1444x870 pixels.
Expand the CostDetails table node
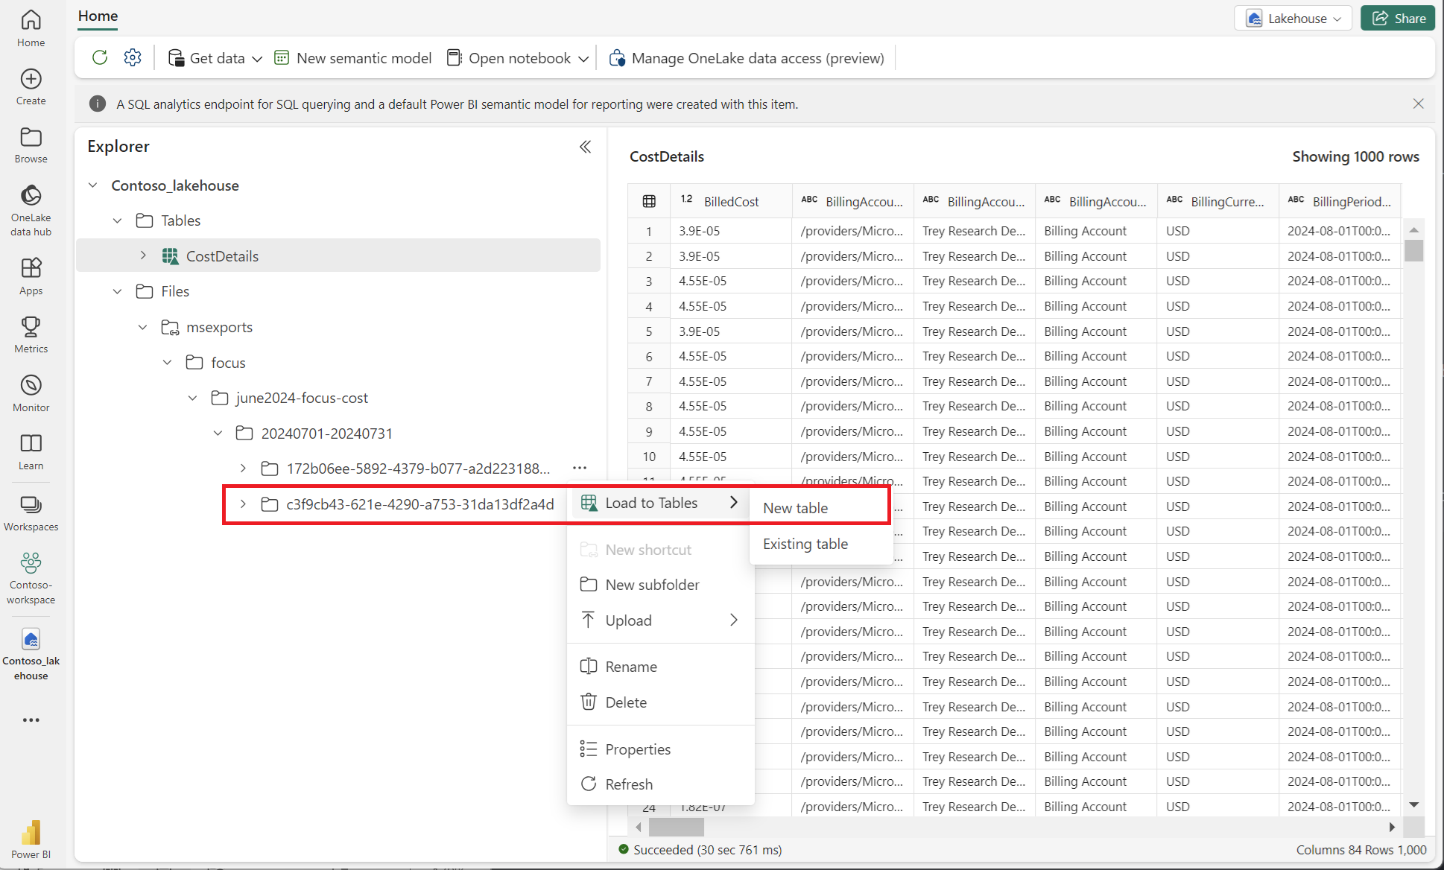pyautogui.click(x=143, y=255)
